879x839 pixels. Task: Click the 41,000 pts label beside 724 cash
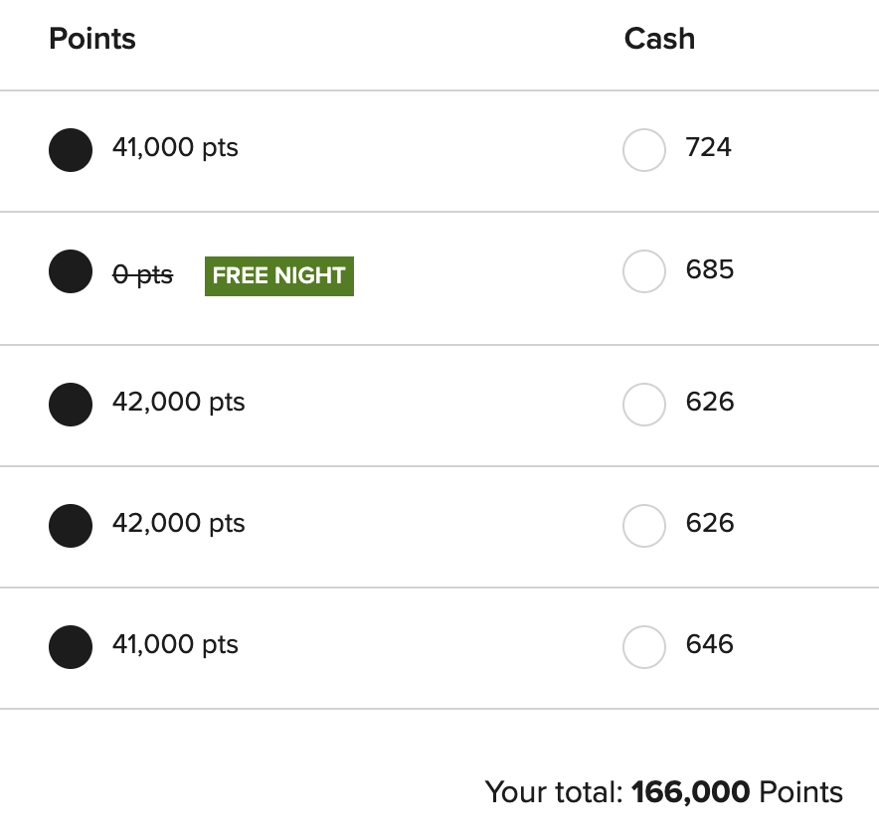click(x=175, y=148)
